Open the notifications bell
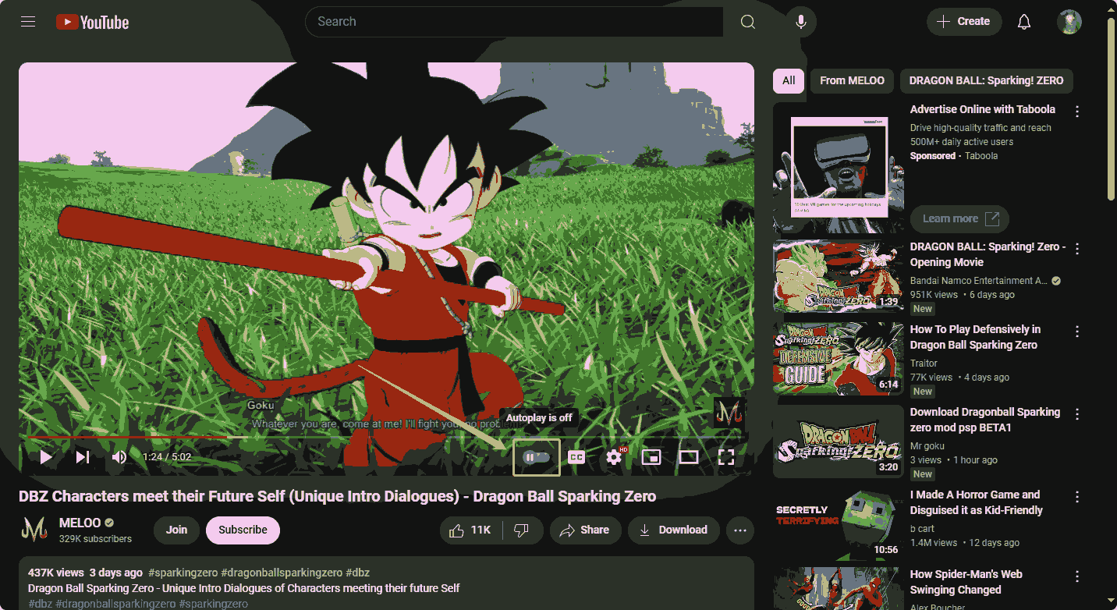The width and height of the screenshot is (1117, 610). point(1024,22)
